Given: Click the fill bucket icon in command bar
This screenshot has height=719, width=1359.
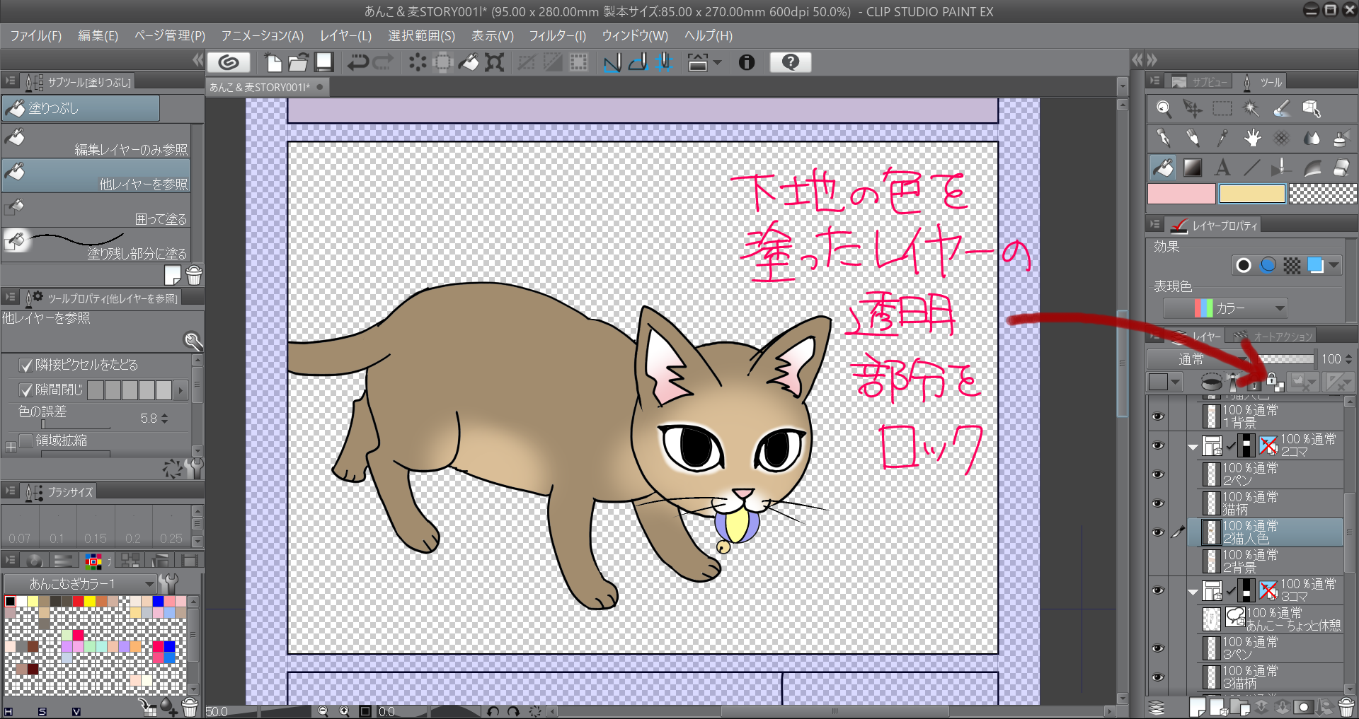Looking at the screenshot, I should pyautogui.click(x=469, y=63).
